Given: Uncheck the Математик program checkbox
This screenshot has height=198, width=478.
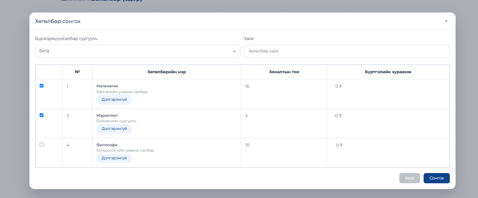Looking at the screenshot, I should coord(42,86).
